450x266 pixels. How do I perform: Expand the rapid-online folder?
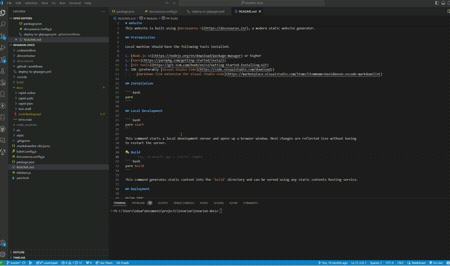pyautogui.click(x=26, y=93)
